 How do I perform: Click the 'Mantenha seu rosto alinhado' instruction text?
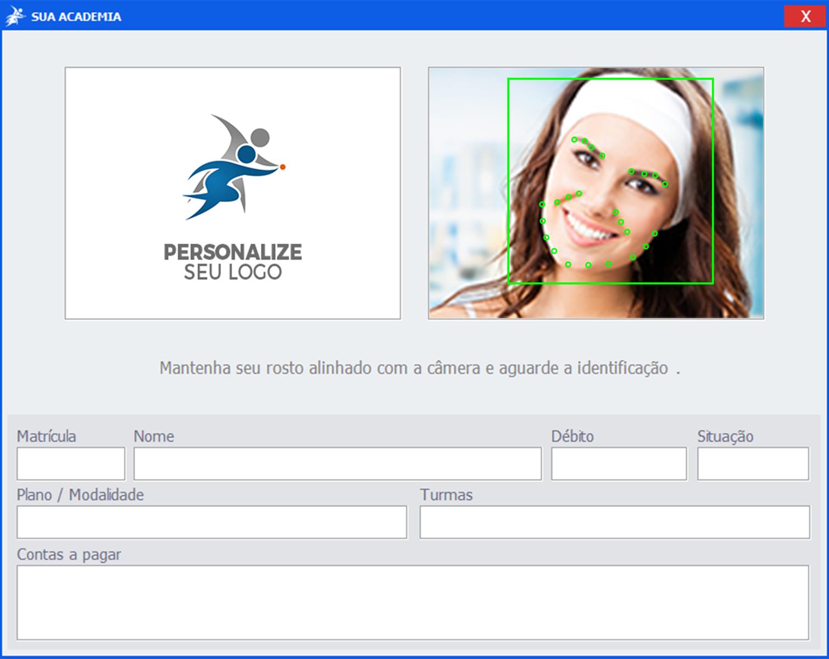pyautogui.click(x=420, y=368)
